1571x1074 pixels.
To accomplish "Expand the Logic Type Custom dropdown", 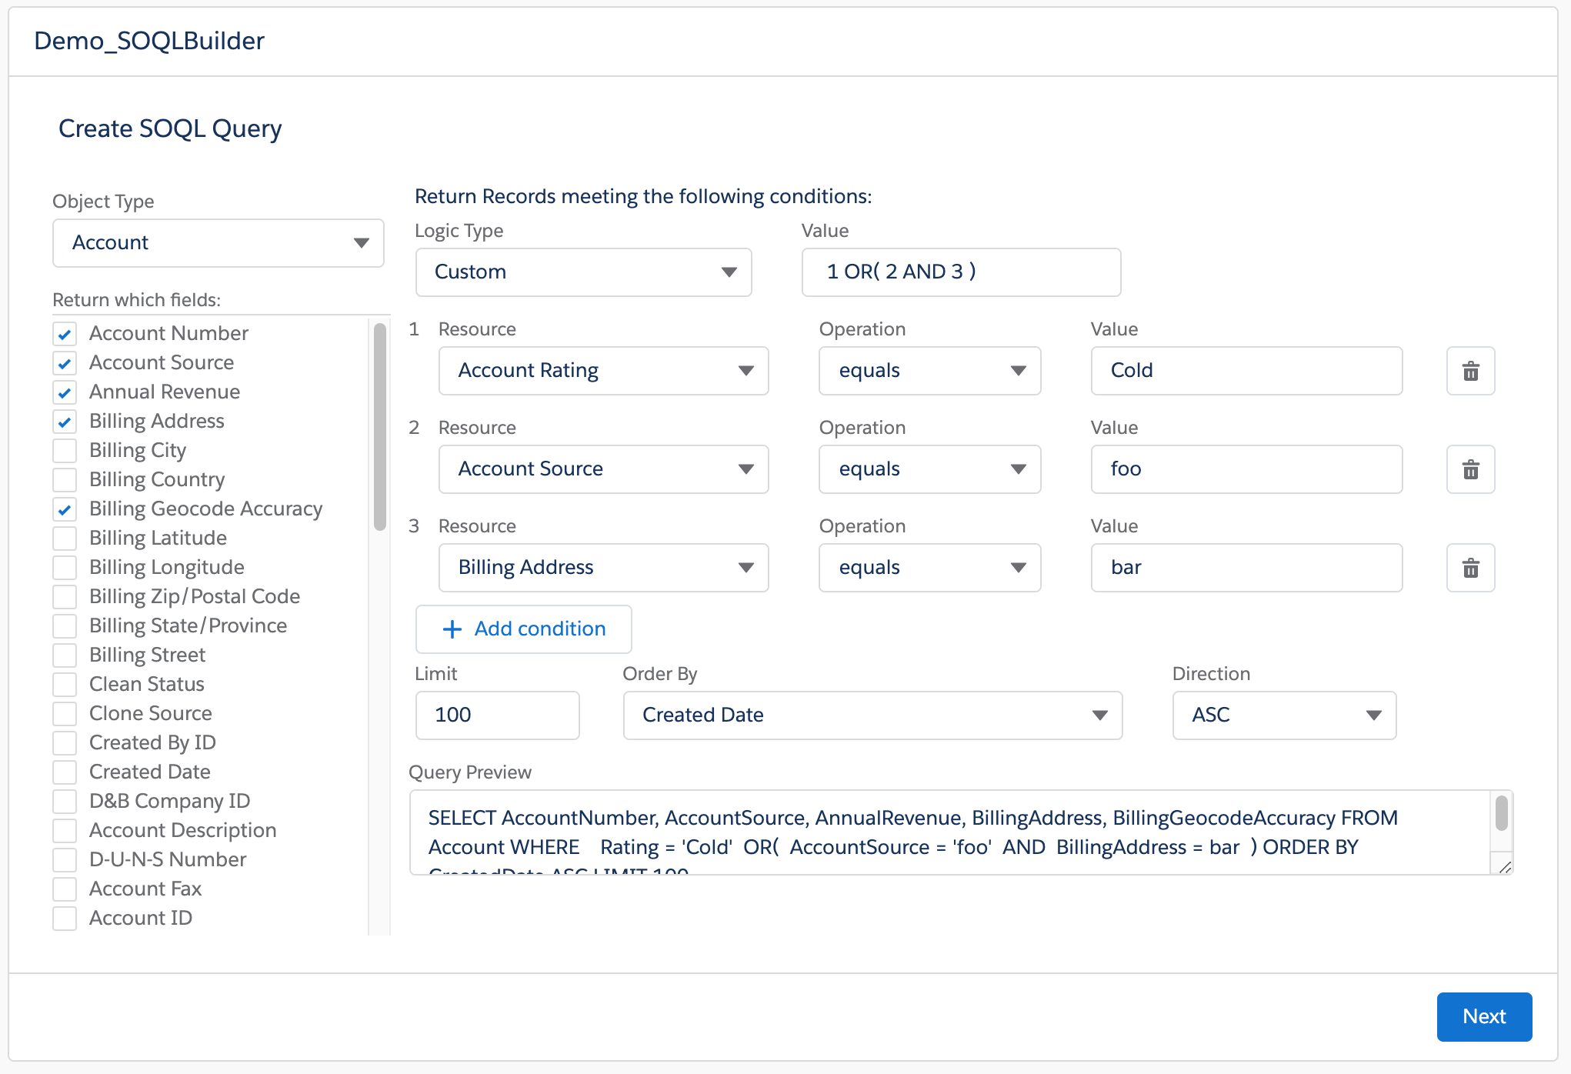I will 583,272.
